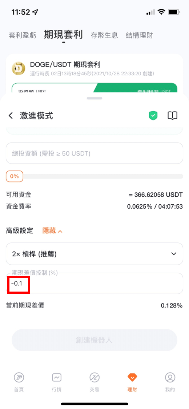189x409 pixels.
Task: Select 理財 diamond icon in bottom bar
Action: pos(132,377)
